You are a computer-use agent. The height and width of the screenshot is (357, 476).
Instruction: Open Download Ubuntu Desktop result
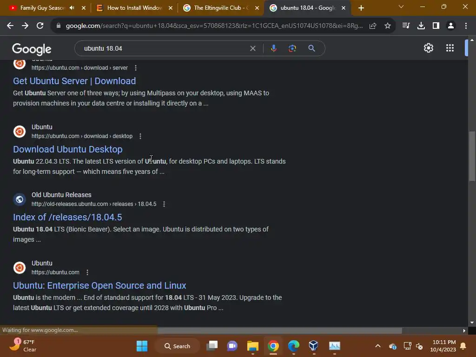pyautogui.click(x=68, y=149)
